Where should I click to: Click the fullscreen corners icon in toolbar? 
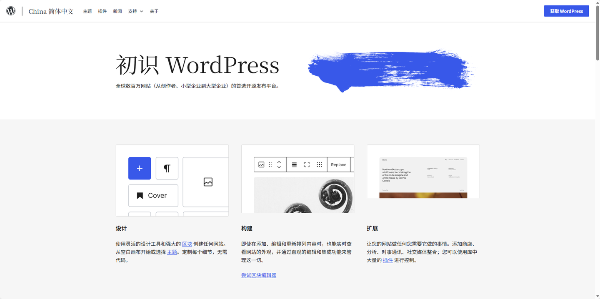pos(307,165)
